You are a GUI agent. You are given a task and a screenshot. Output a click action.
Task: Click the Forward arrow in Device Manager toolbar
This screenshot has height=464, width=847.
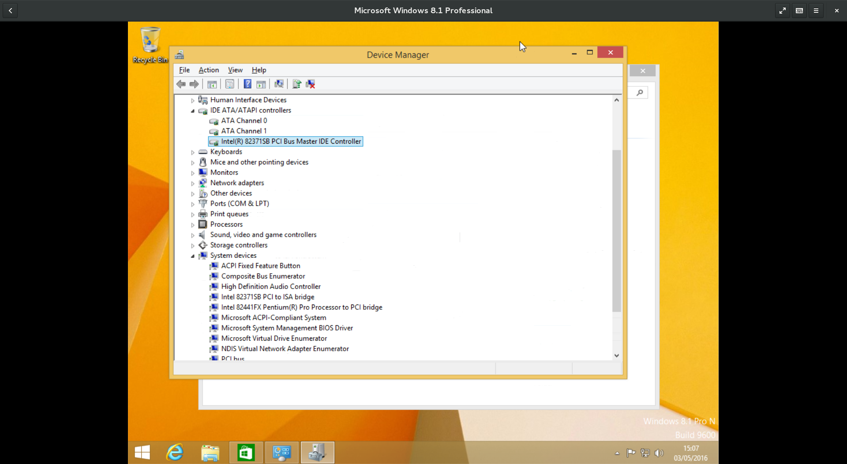point(194,84)
